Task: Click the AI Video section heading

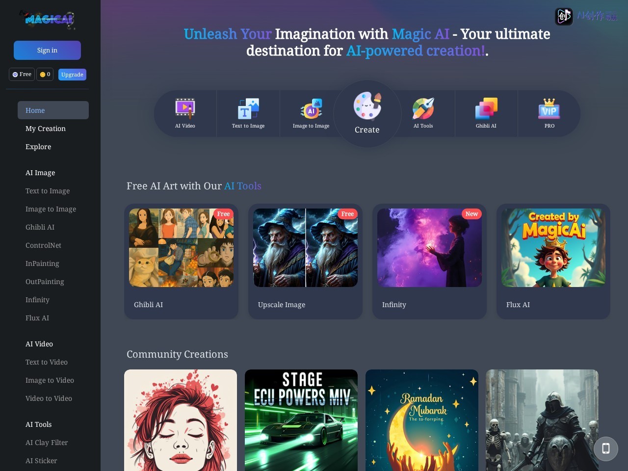Action: click(39, 344)
